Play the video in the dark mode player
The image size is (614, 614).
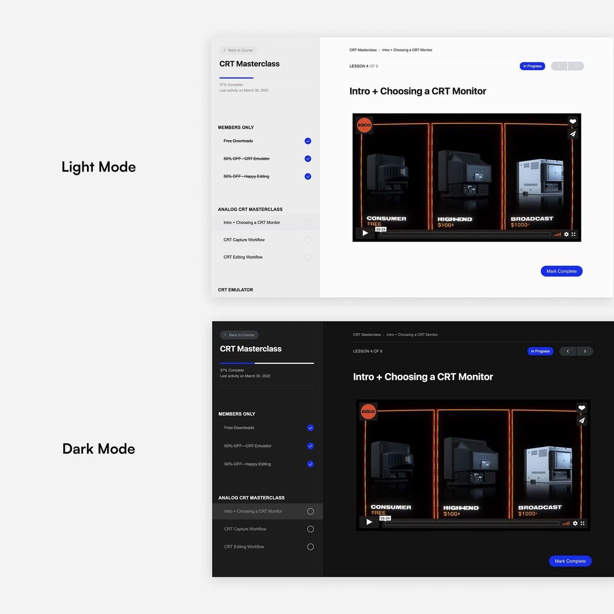(369, 522)
